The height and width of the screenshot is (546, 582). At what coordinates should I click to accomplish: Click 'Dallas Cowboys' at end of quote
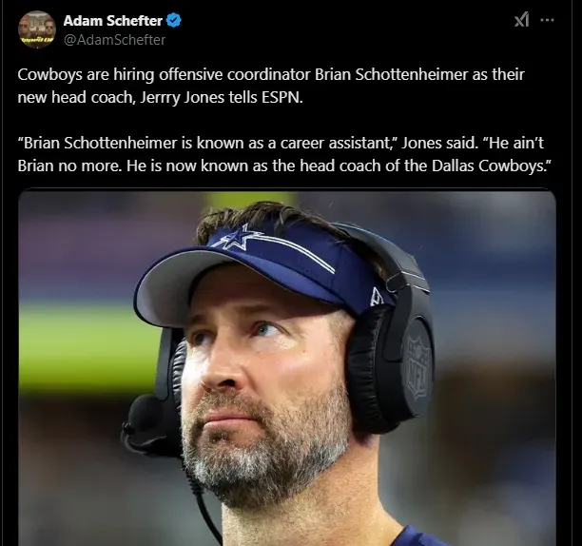tap(489, 166)
